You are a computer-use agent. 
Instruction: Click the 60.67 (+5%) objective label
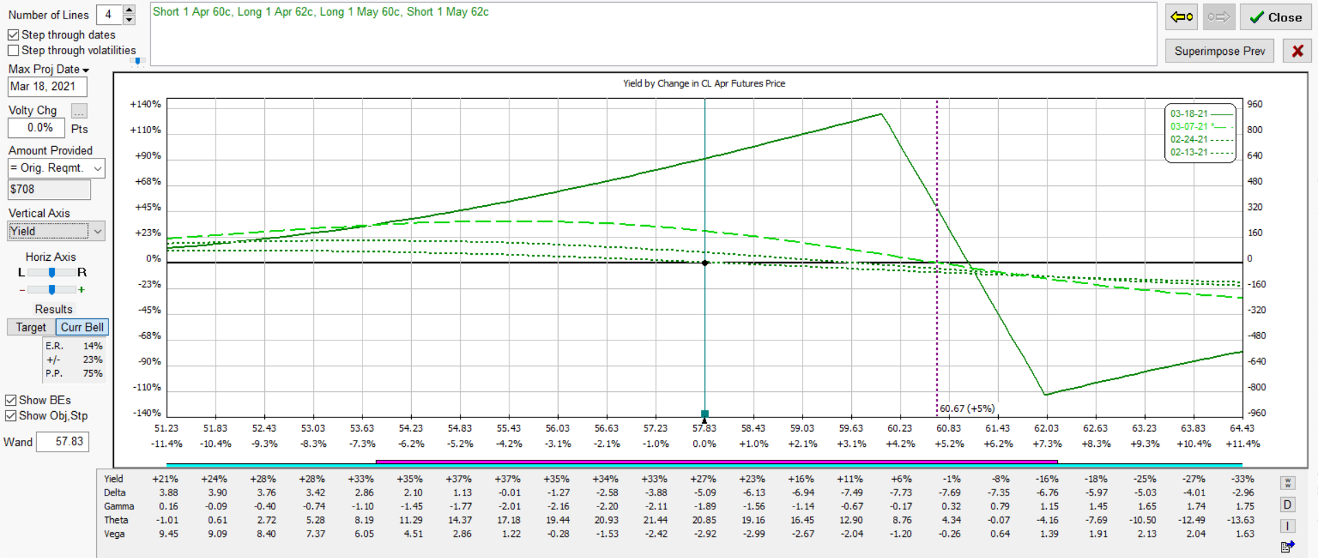click(x=967, y=408)
